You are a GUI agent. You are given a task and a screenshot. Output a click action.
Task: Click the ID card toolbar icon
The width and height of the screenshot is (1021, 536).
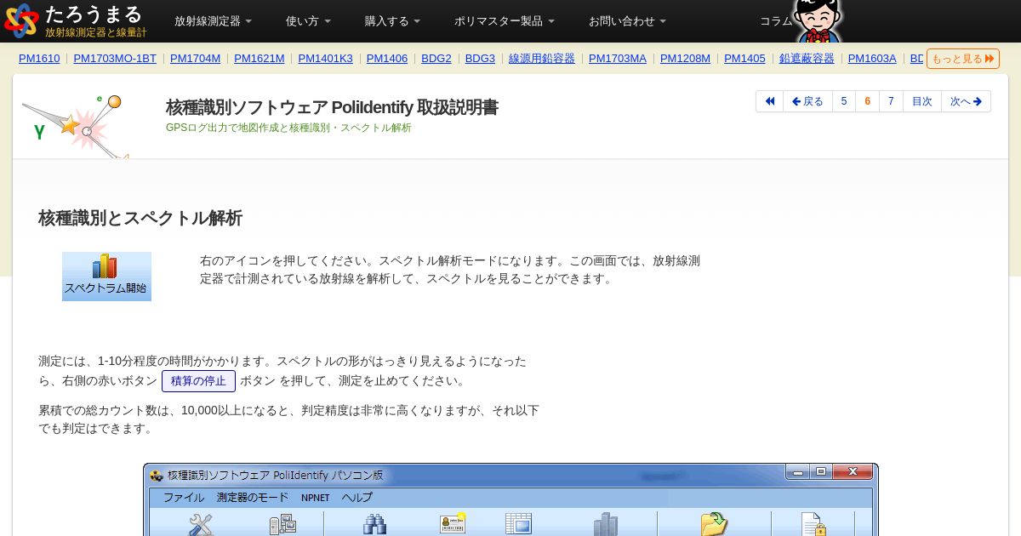pyautogui.click(x=453, y=524)
